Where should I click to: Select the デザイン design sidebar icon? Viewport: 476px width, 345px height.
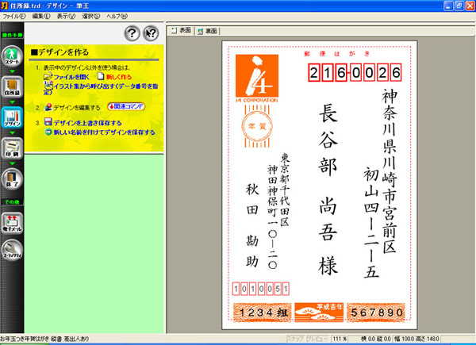pos(13,115)
